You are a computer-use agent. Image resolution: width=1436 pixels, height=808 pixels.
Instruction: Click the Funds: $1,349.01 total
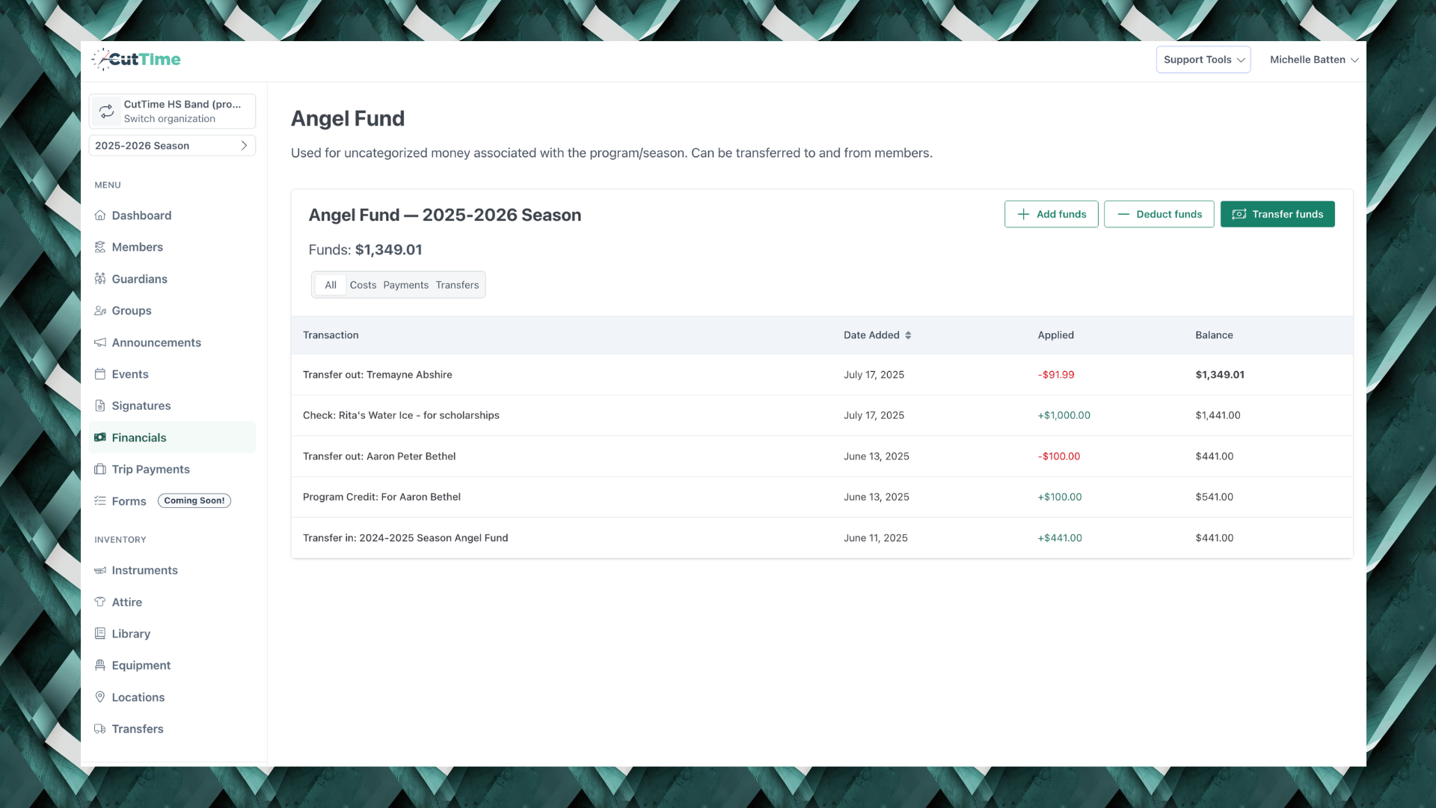365,250
